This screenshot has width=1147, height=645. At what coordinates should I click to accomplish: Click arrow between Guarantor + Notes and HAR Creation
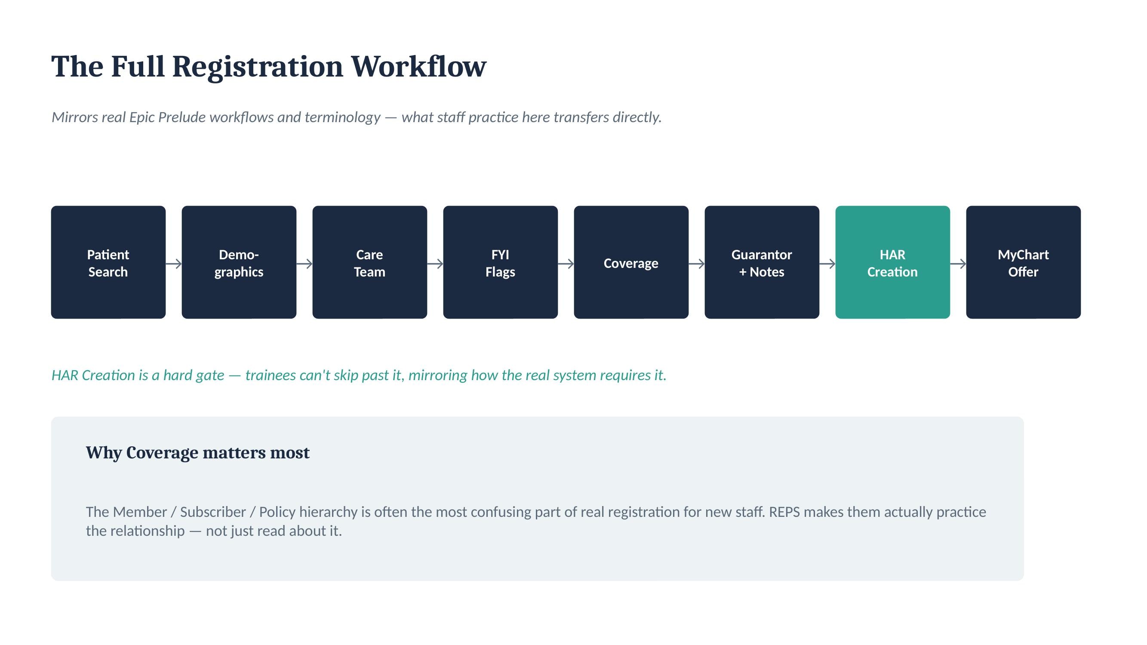tap(827, 264)
